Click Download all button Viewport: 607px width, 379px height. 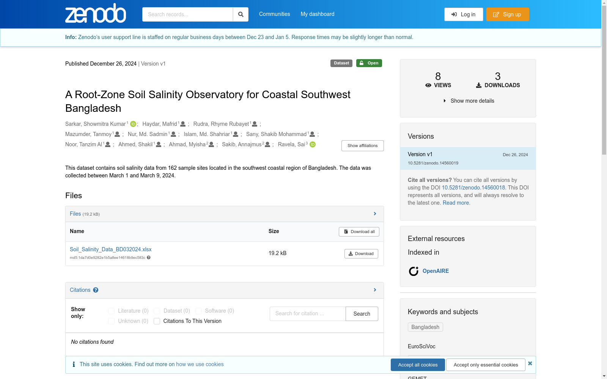[359, 232]
